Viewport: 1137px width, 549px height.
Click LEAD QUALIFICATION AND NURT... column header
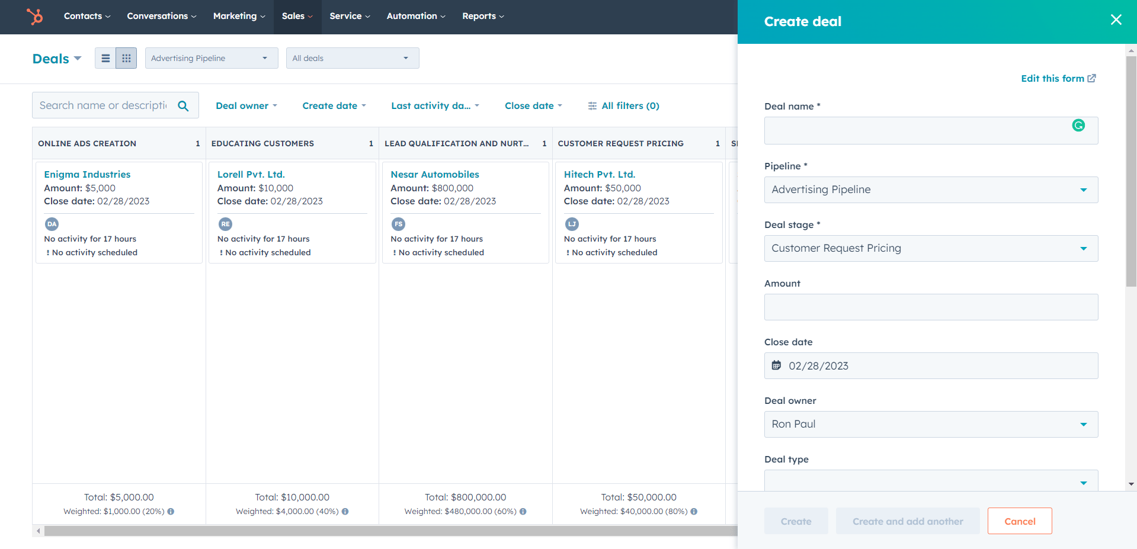(x=466, y=143)
